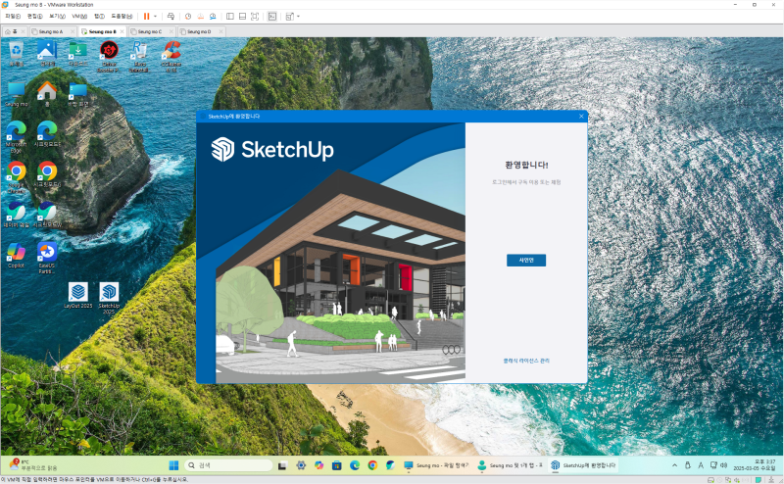
Task: Switch to the Seung mo C tab
Action: (150, 31)
